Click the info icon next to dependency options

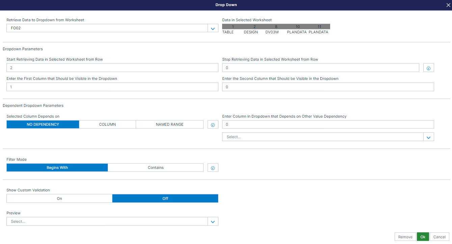pos(213,124)
